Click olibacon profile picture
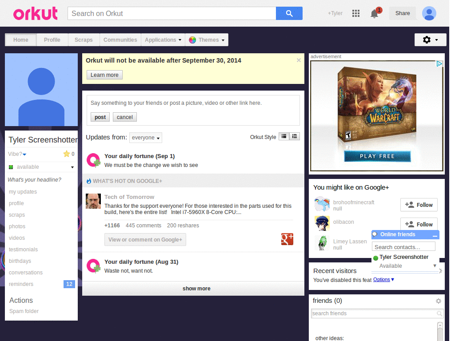 322,223
